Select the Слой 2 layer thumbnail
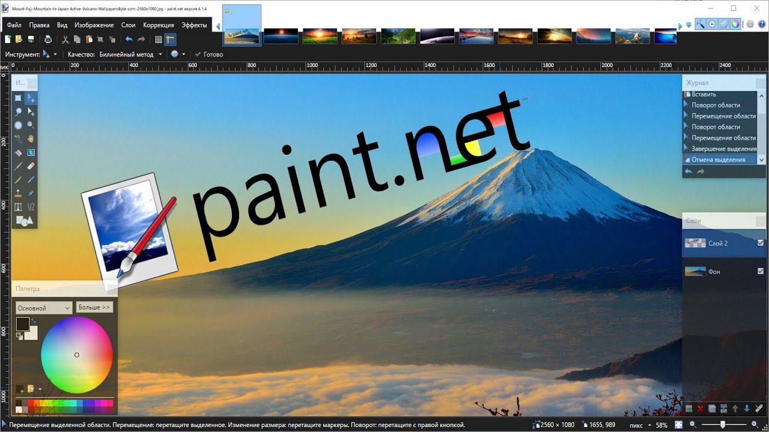The width and height of the screenshot is (769, 432). coord(695,243)
